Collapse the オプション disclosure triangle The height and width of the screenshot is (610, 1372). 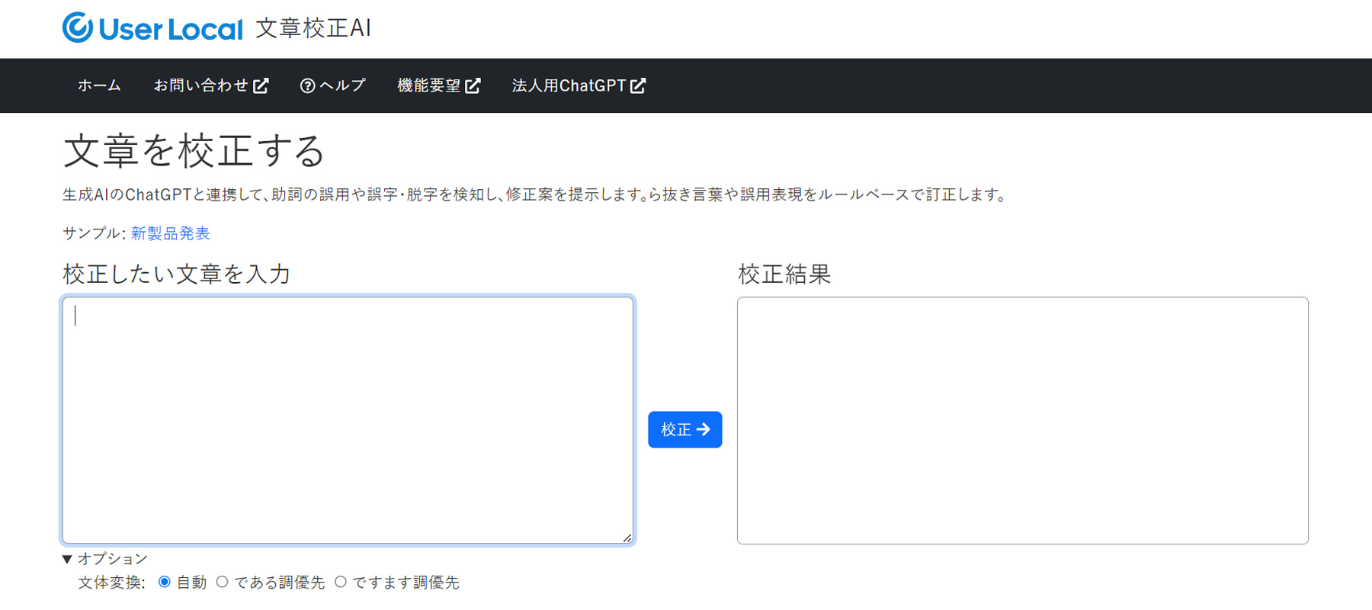point(67,559)
